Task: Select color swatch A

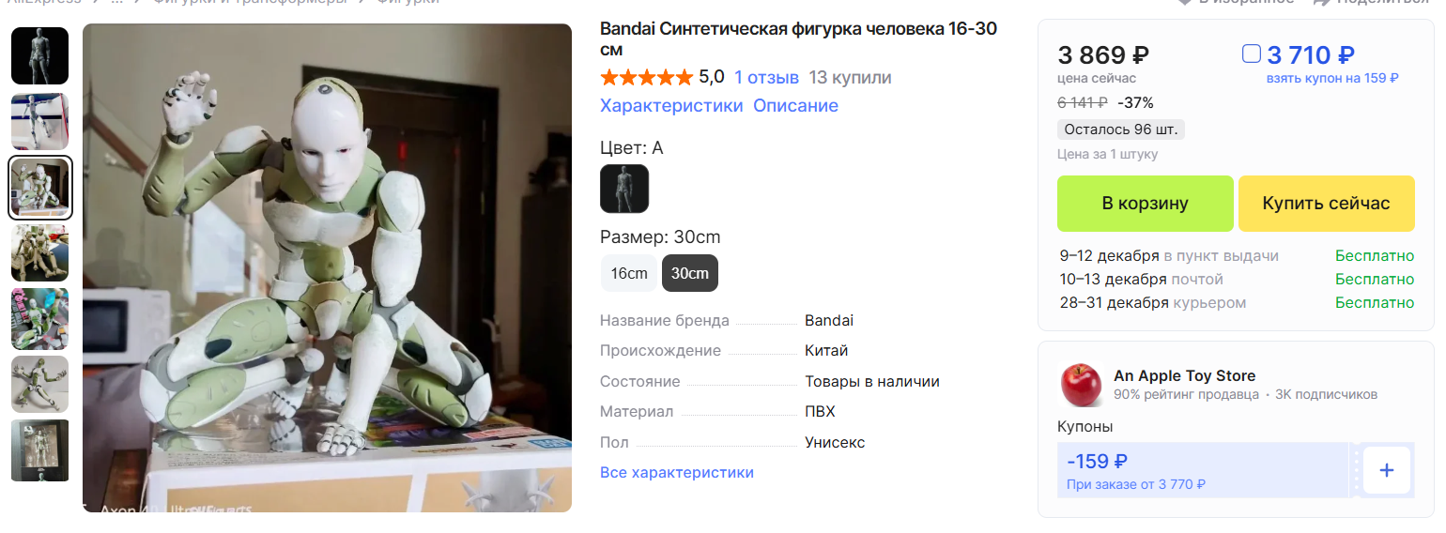Action: [624, 189]
